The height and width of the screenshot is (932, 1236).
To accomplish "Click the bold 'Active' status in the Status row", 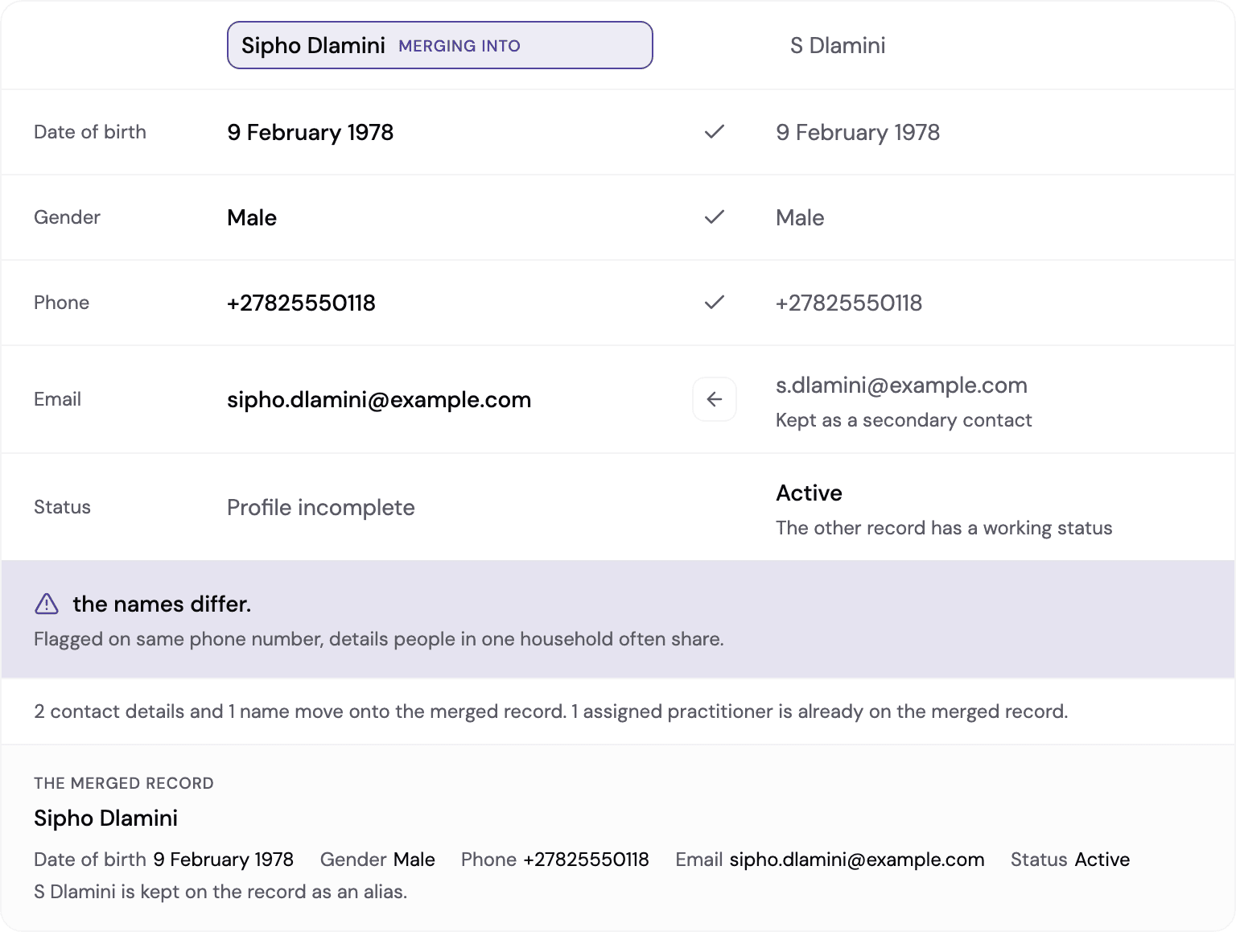I will (809, 493).
